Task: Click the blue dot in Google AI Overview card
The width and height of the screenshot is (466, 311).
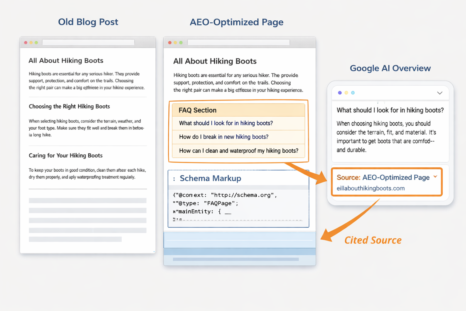Action: click(353, 93)
